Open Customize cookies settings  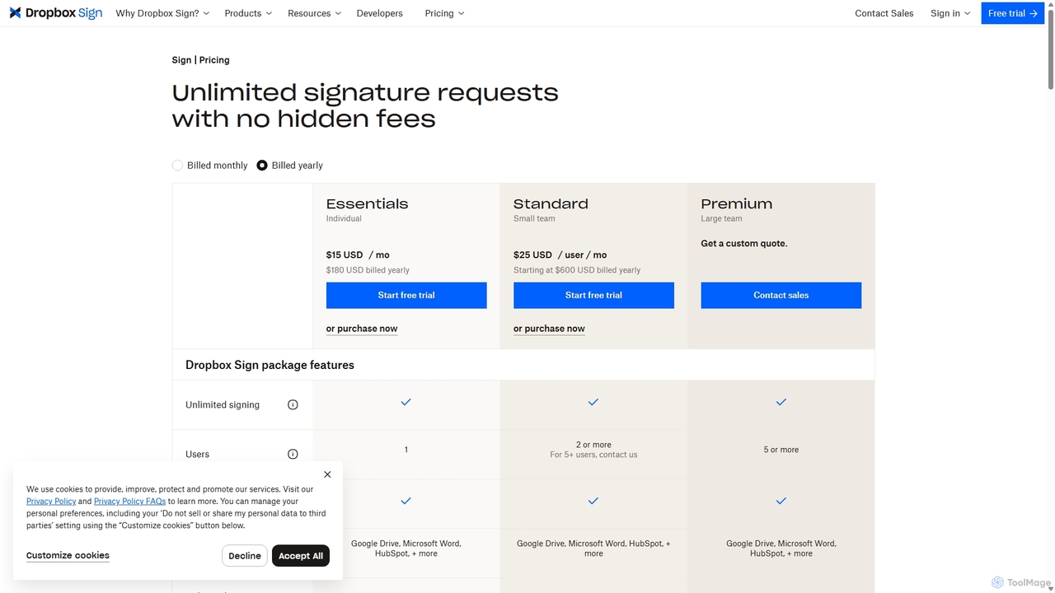68,555
